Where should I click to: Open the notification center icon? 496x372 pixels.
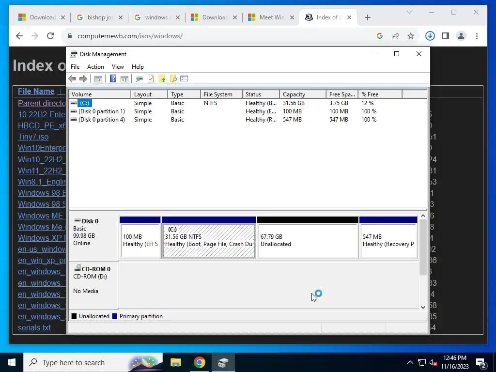click(x=481, y=362)
